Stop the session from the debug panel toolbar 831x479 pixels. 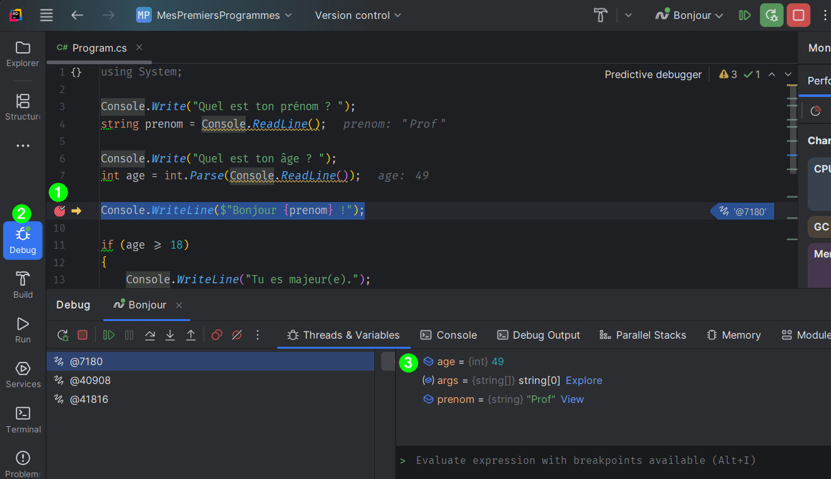[x=83, y=335]
